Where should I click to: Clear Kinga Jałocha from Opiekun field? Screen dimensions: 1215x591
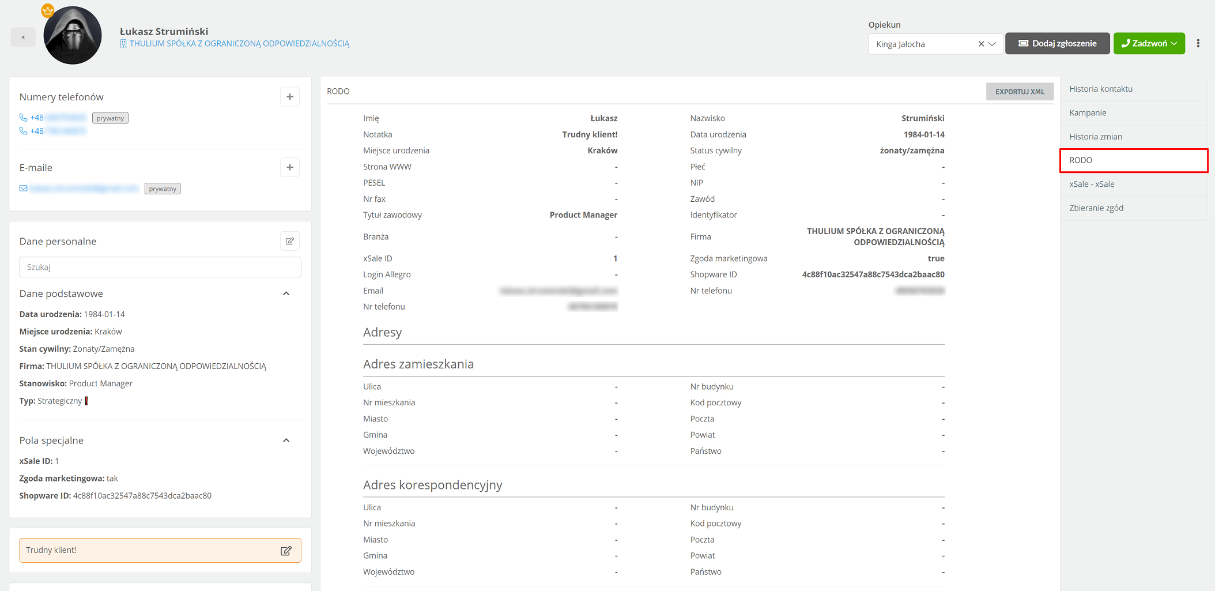point(981,44)
